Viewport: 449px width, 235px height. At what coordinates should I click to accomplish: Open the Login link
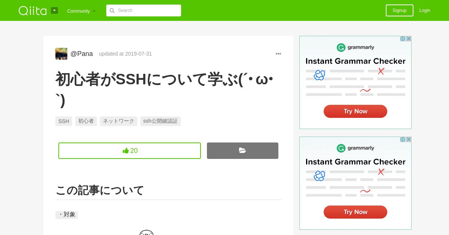coord(425,10)
